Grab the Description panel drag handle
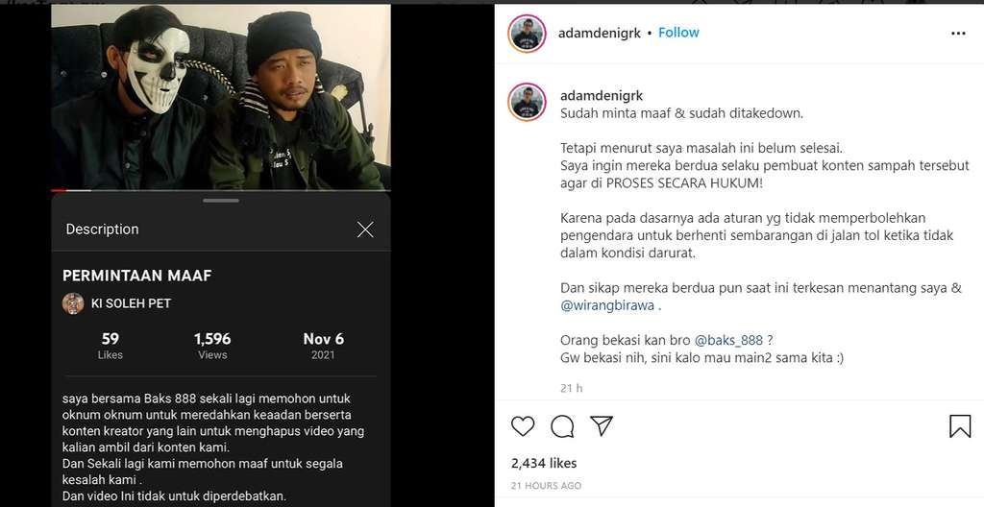Viewport: 984px width, 507px height. tap(221, 201)
